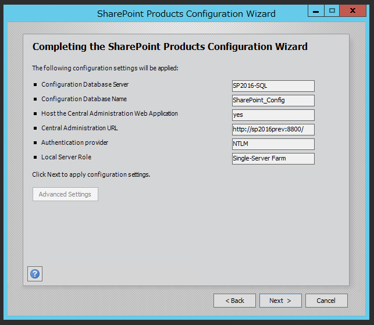
Task: Select the SP2016-SQL database server field
Action: point(273,86)
